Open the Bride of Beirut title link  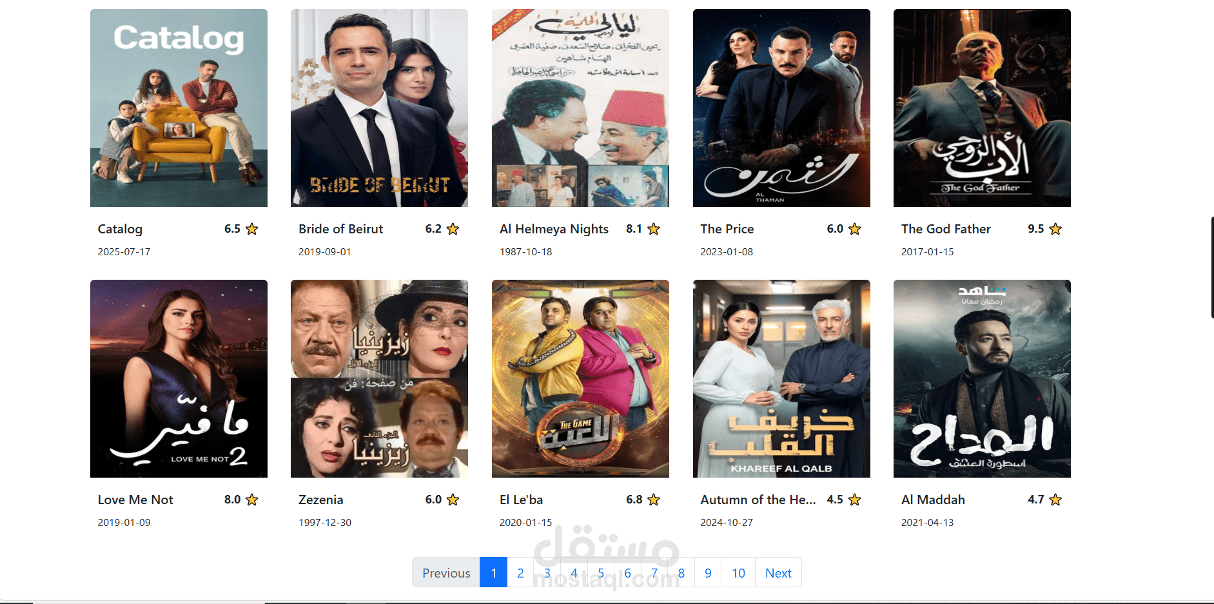pyautogui.click(x=340, y=229)
